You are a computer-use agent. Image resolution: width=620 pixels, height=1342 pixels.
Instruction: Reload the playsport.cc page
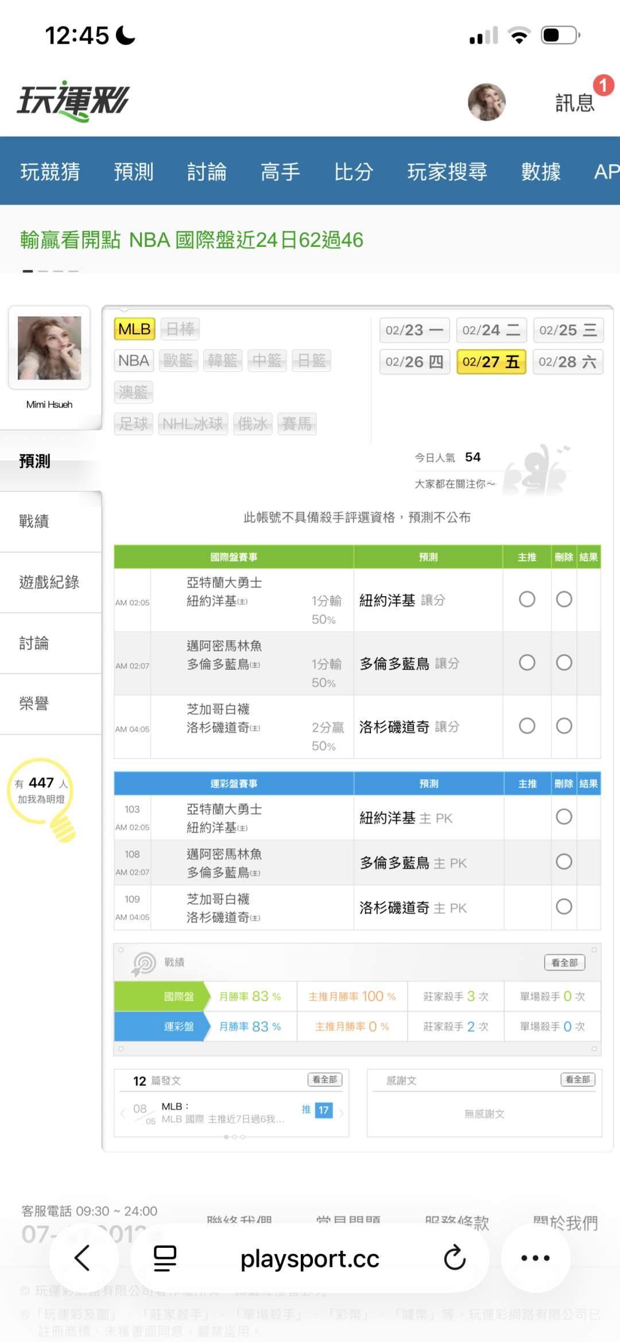pyautogui.click(x=455, y=1258)
